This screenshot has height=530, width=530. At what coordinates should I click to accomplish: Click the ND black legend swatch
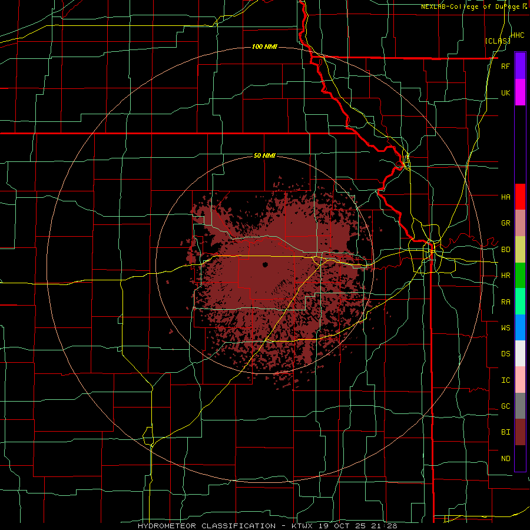(520, 458)
